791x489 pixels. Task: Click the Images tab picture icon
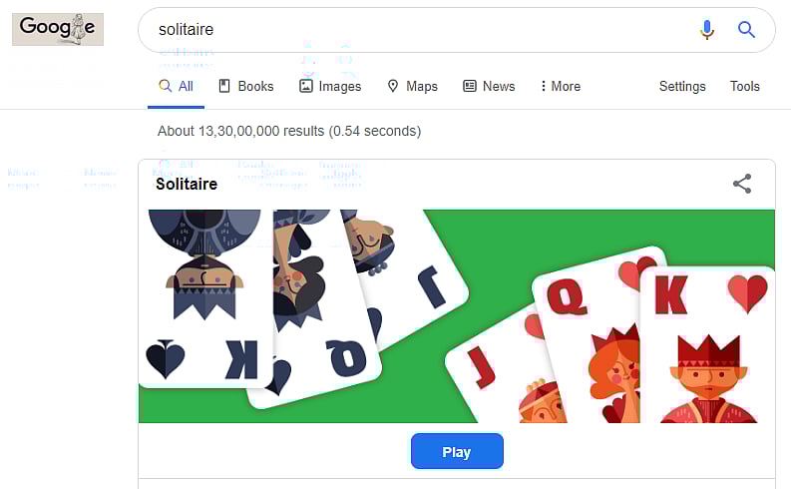(x=305, y=86)
